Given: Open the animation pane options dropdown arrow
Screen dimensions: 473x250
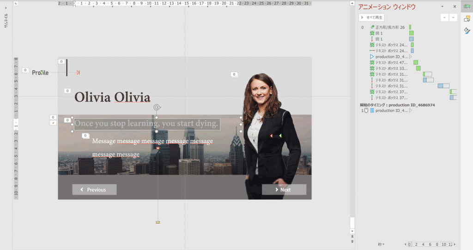Looking at the screenshot, I should pos(443,7).
